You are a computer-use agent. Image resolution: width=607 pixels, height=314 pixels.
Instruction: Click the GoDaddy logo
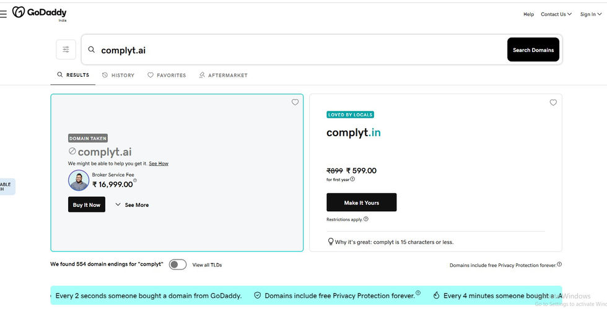coord(39,13)
